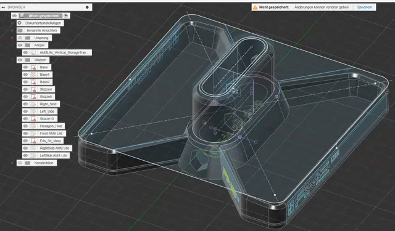Expand the Konstruktion node
The width and height of the screenshot is (395, 231).
tap(12, 163)
